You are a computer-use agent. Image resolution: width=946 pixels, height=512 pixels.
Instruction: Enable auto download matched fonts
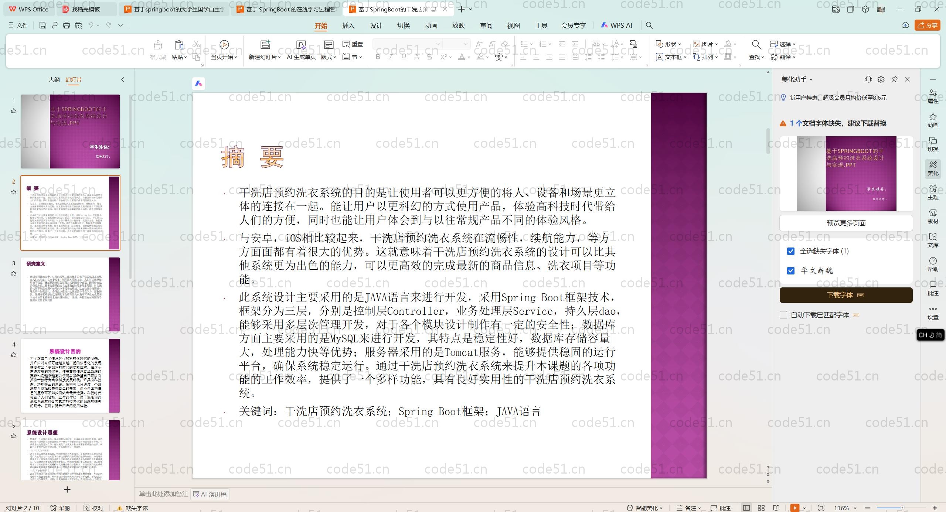coord(783,315)
